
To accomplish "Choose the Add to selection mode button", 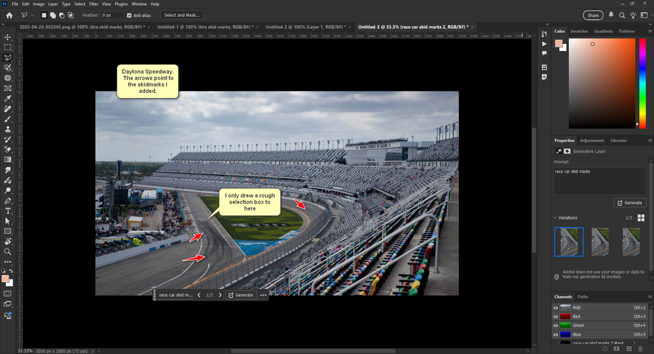I will click(52, 15).
